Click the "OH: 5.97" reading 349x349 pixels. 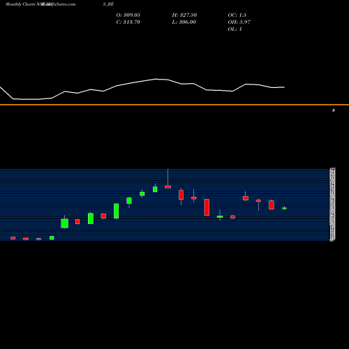pos(239,22)
